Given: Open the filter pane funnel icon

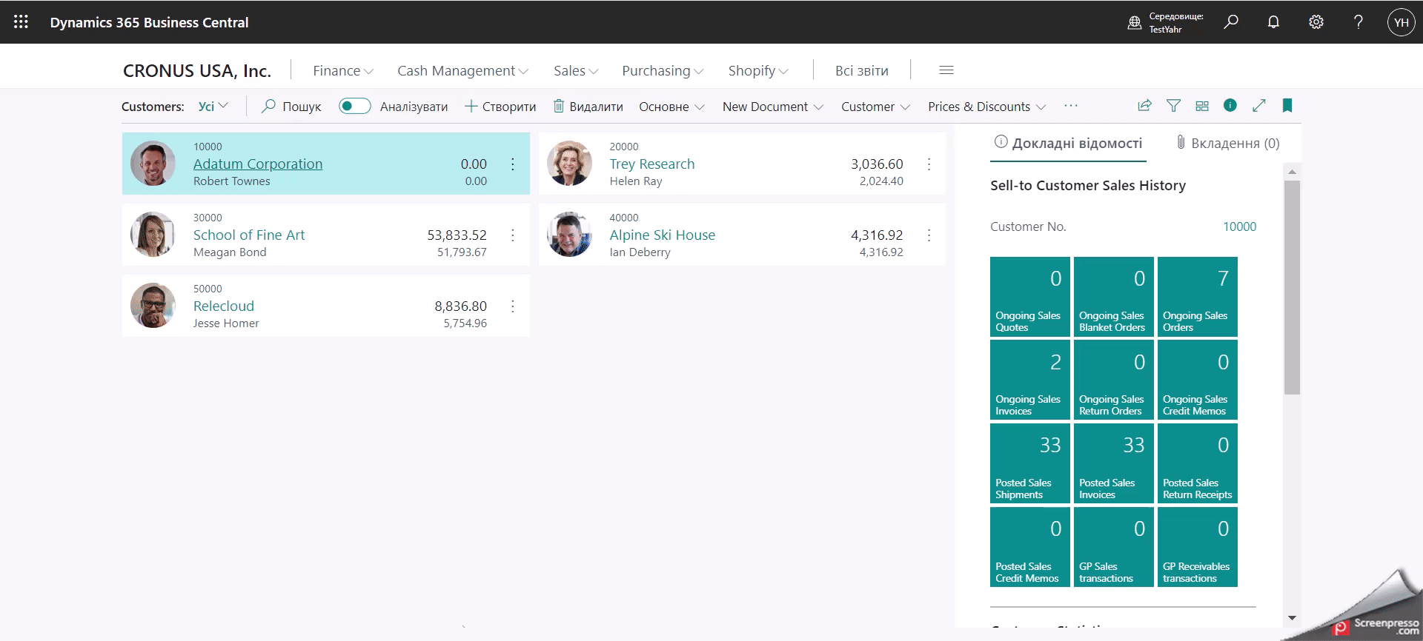Looking at the screenshot, I should coord(1173,106).
